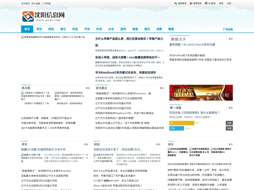Open the 消费 navigation tab
254x190 pixels.
click(159, 29)
